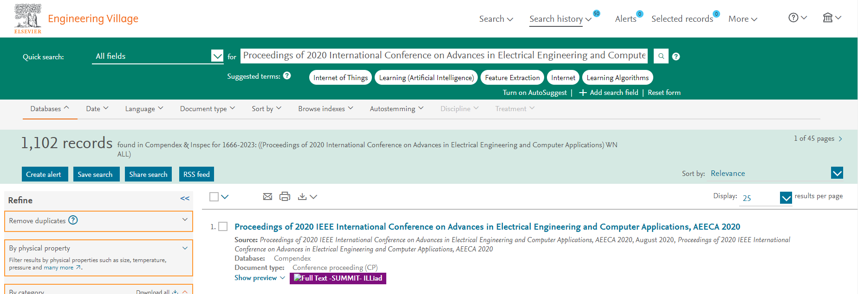Open the help question mark menu
This screenshot has width=858, height=294.
point(798,18)
